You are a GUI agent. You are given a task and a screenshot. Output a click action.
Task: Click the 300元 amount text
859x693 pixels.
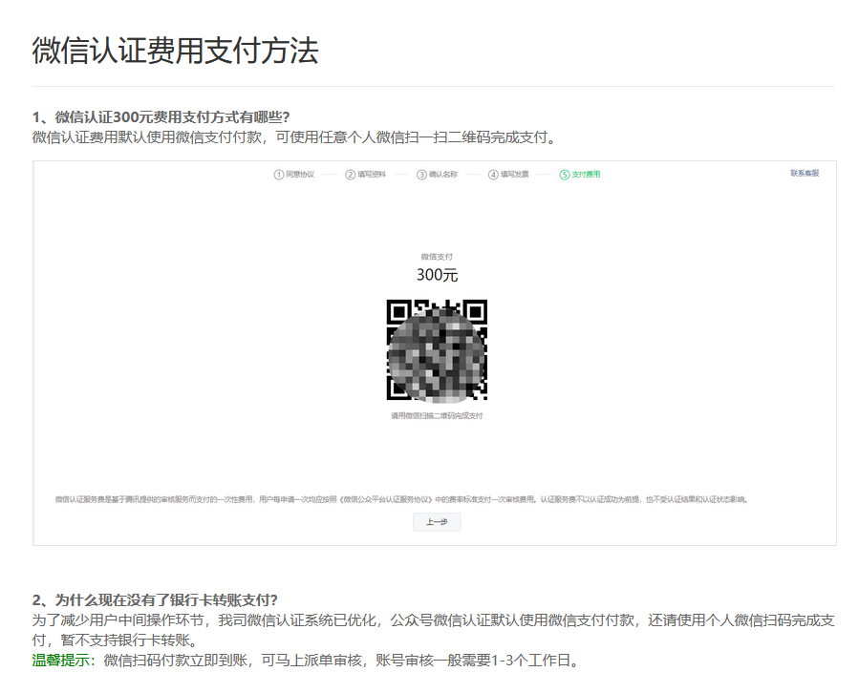[437, 275]
